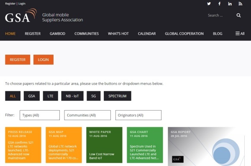Expand the Communities (All) dropdown
Viewport: 251px width, 166px height.
[87, 115]
